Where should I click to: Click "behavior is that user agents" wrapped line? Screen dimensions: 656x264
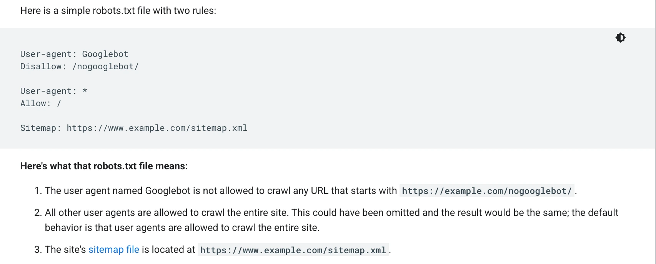(x=102, y=228)
